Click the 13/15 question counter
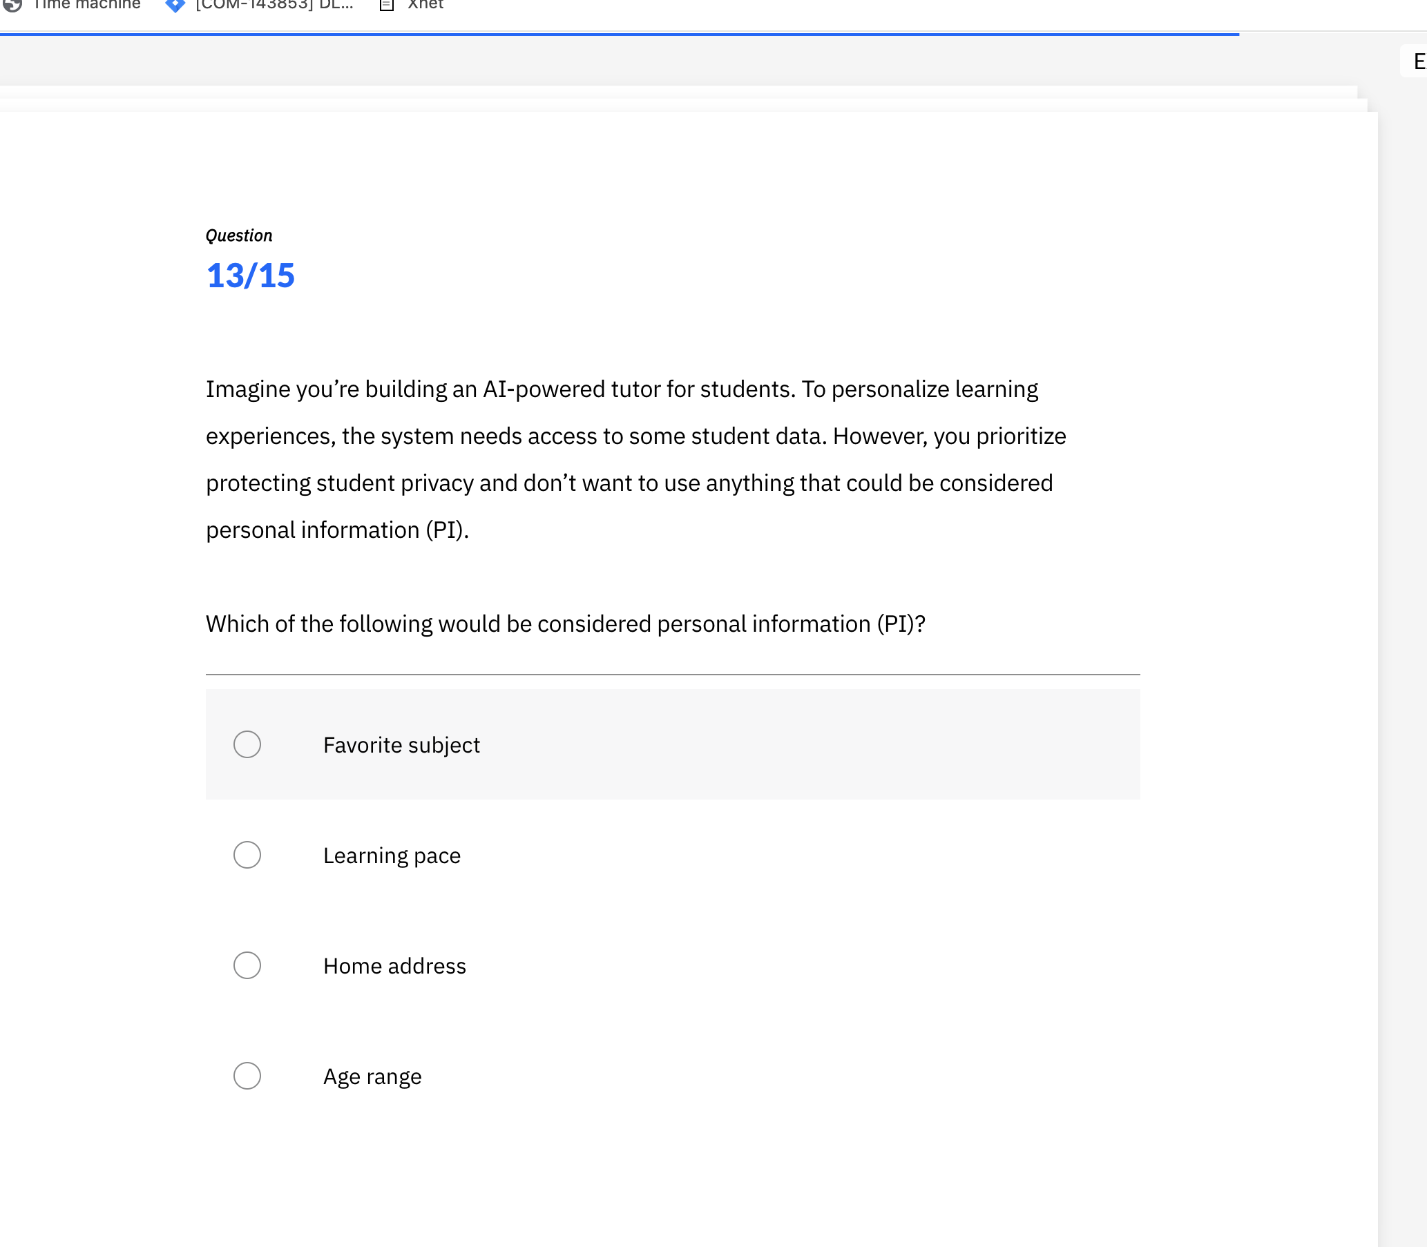Image resolution: width=1427 pixels, height=1247 pixels. click(x=251, y=275)
